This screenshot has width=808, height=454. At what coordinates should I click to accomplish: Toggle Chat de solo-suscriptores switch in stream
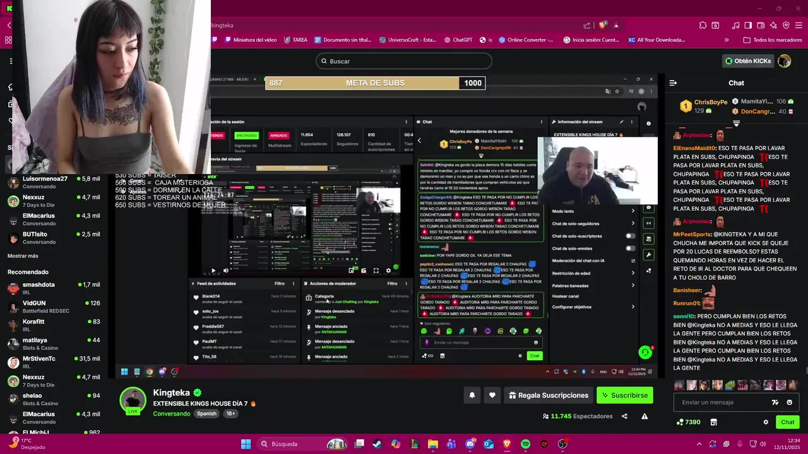(630, 236)
